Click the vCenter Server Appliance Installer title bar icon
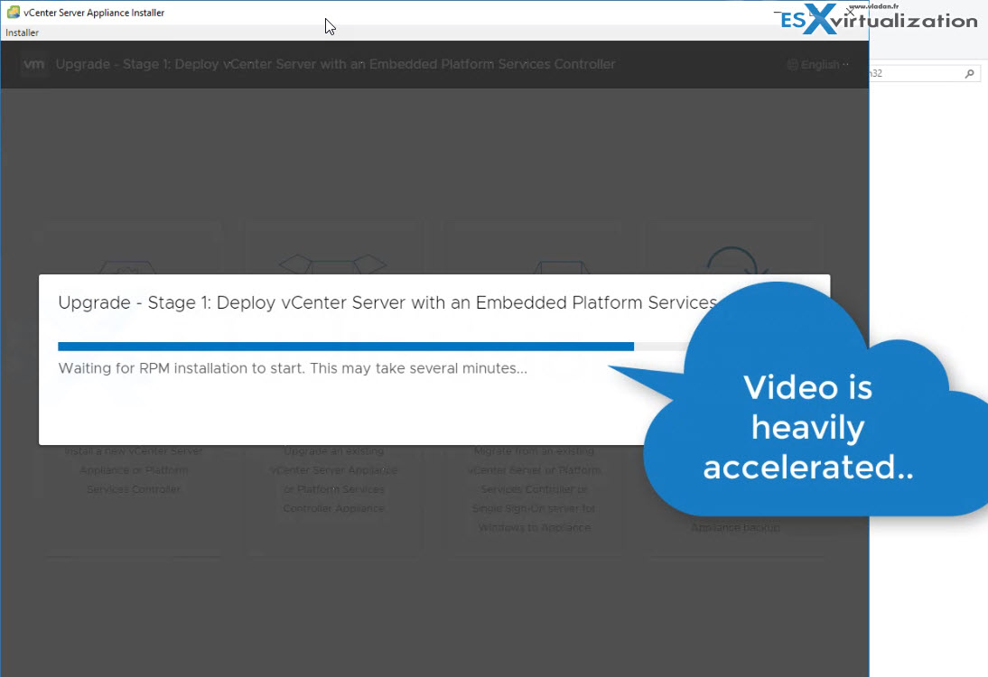The width and height of the screenshot is (988, 677). (x=14, y=12)
